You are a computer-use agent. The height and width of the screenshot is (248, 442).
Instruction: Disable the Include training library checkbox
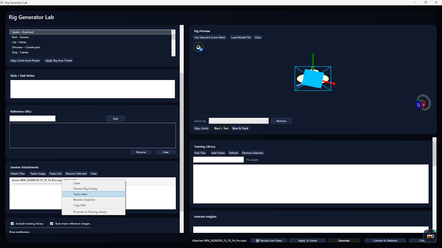(12, 223)
